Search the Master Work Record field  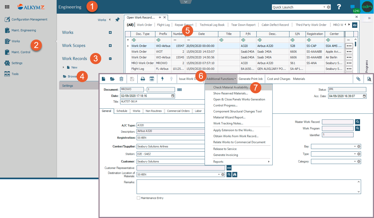point(358,122)
